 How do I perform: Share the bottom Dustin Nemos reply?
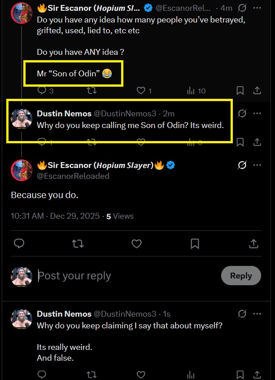257,374
